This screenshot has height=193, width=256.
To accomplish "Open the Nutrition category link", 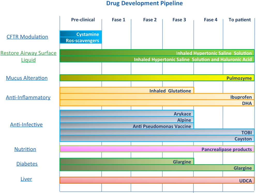I will click(25, 149).
